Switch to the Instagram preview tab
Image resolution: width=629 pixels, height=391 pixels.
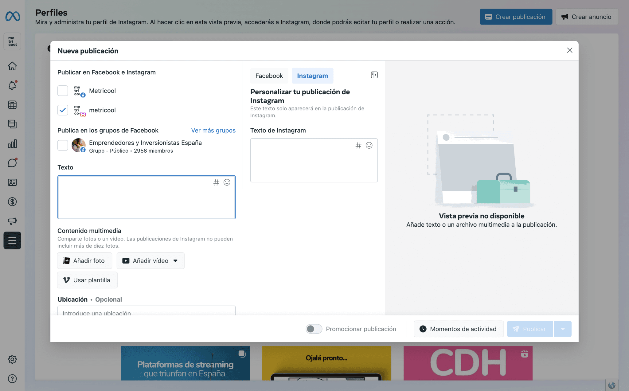[312, 76]
